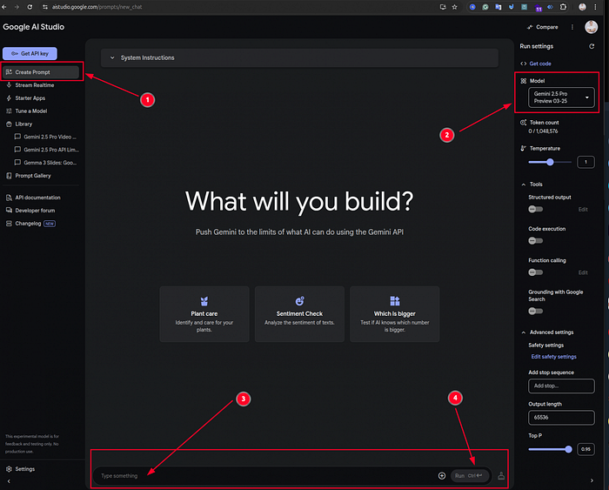Click the Stream Realtime microphone icon
Screen dimensions: 609x490
click(9, 85)
